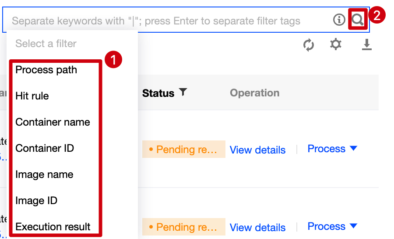Click the magnifier search icon
The height and width of the screenshot is (239, 394).
358,20
